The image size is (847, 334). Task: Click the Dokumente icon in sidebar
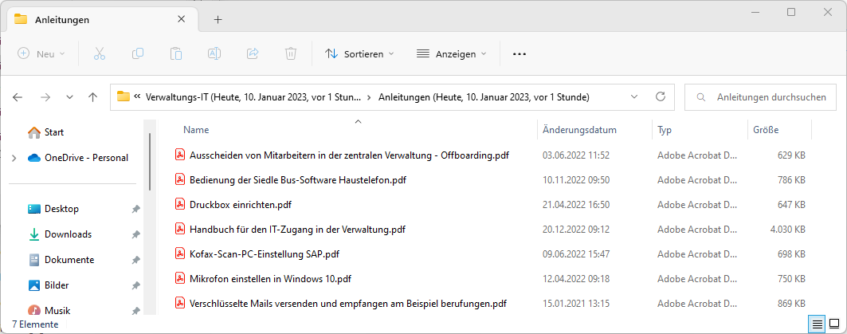click(34, 260)
